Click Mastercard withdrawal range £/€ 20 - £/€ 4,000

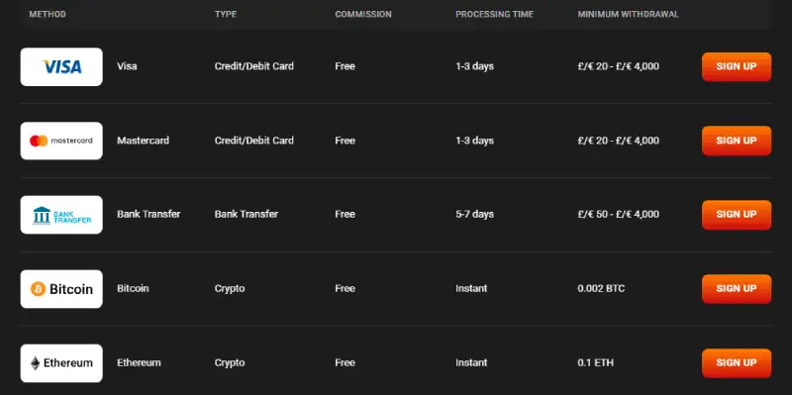click(x=618, y=141)
